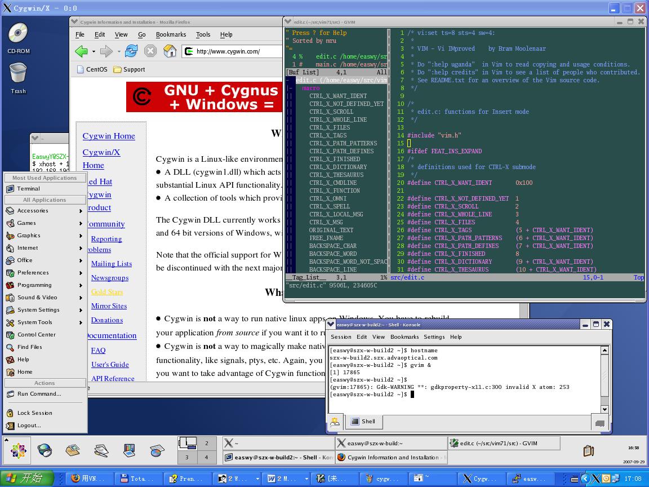Image resolution: width=649 pixels, height=487 pixels.
Task: Follow the Gold Stars link
Action: tap(106, 291)
